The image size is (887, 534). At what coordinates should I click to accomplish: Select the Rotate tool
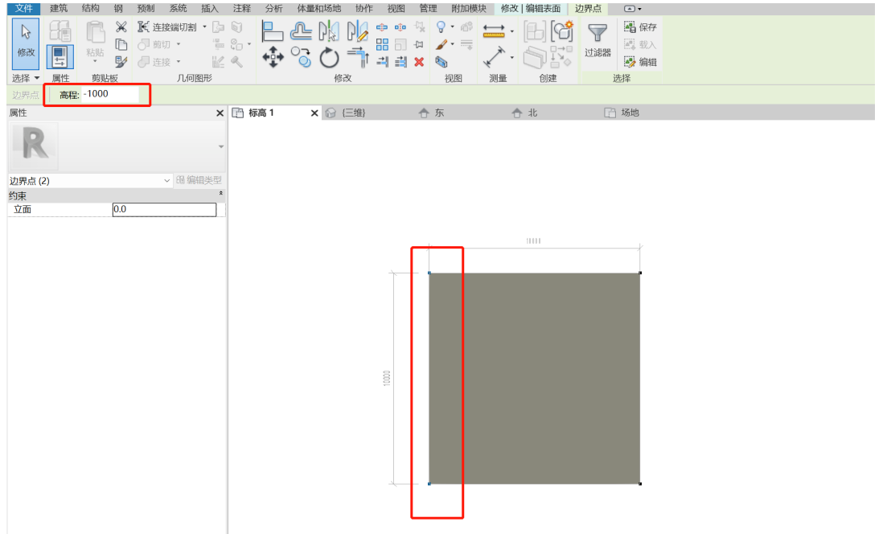tap(329, 58)
